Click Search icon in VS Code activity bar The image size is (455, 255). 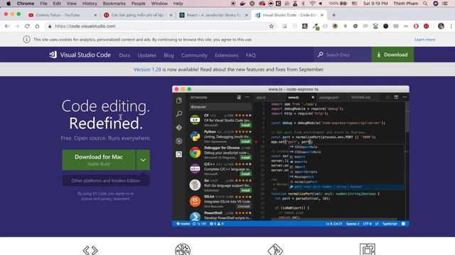[179, 113]
